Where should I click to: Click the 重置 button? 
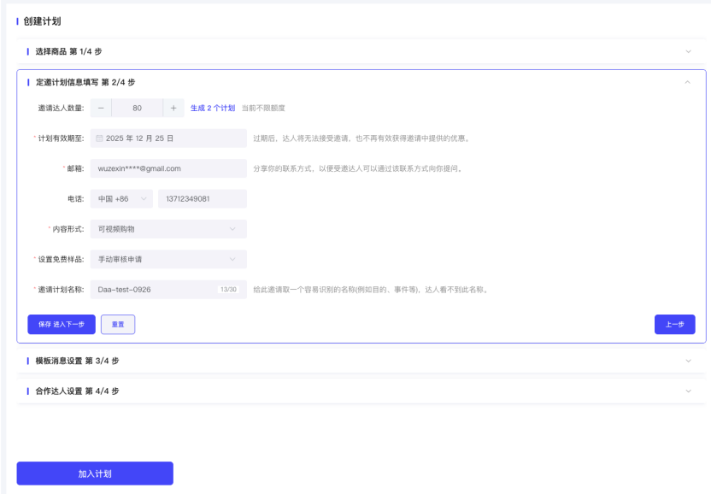(118, 324)
